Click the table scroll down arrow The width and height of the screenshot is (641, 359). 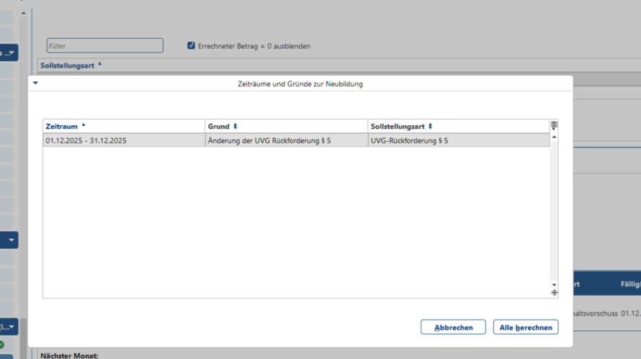554,285
